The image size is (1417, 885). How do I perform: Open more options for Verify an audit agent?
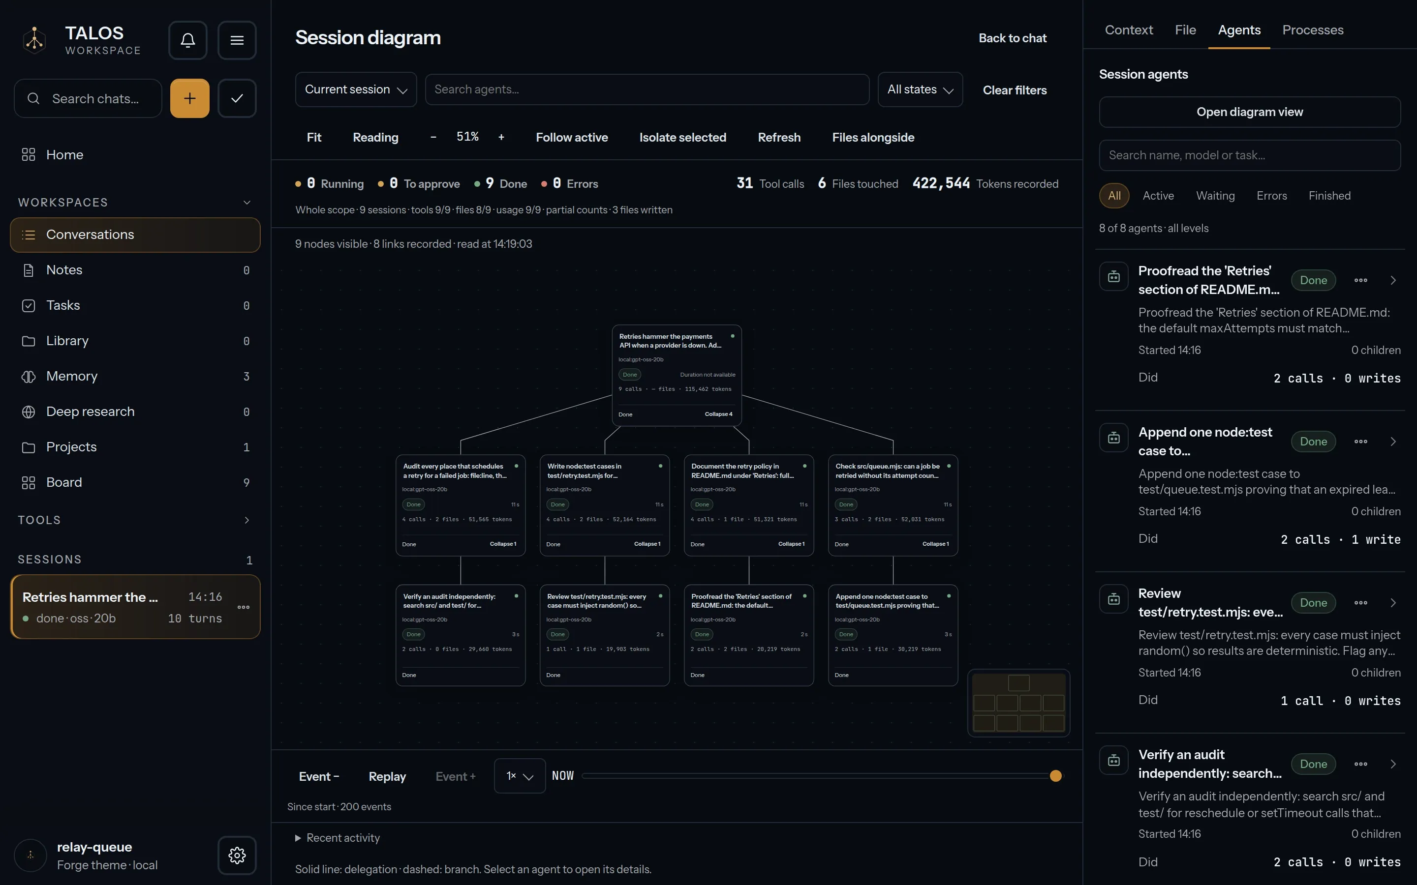pos(1361,764)
